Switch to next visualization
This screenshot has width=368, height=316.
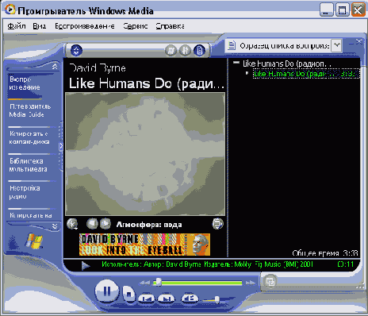click(x=105, y=224)
